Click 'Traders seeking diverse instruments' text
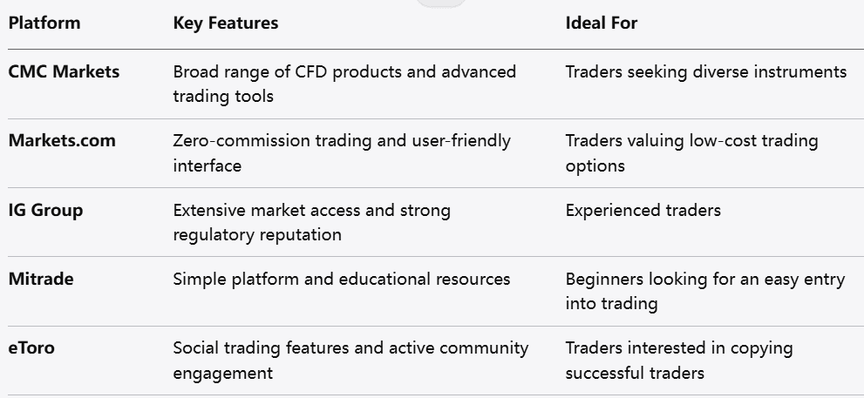This screenshot has height=398, width=864. coord(706,71)
